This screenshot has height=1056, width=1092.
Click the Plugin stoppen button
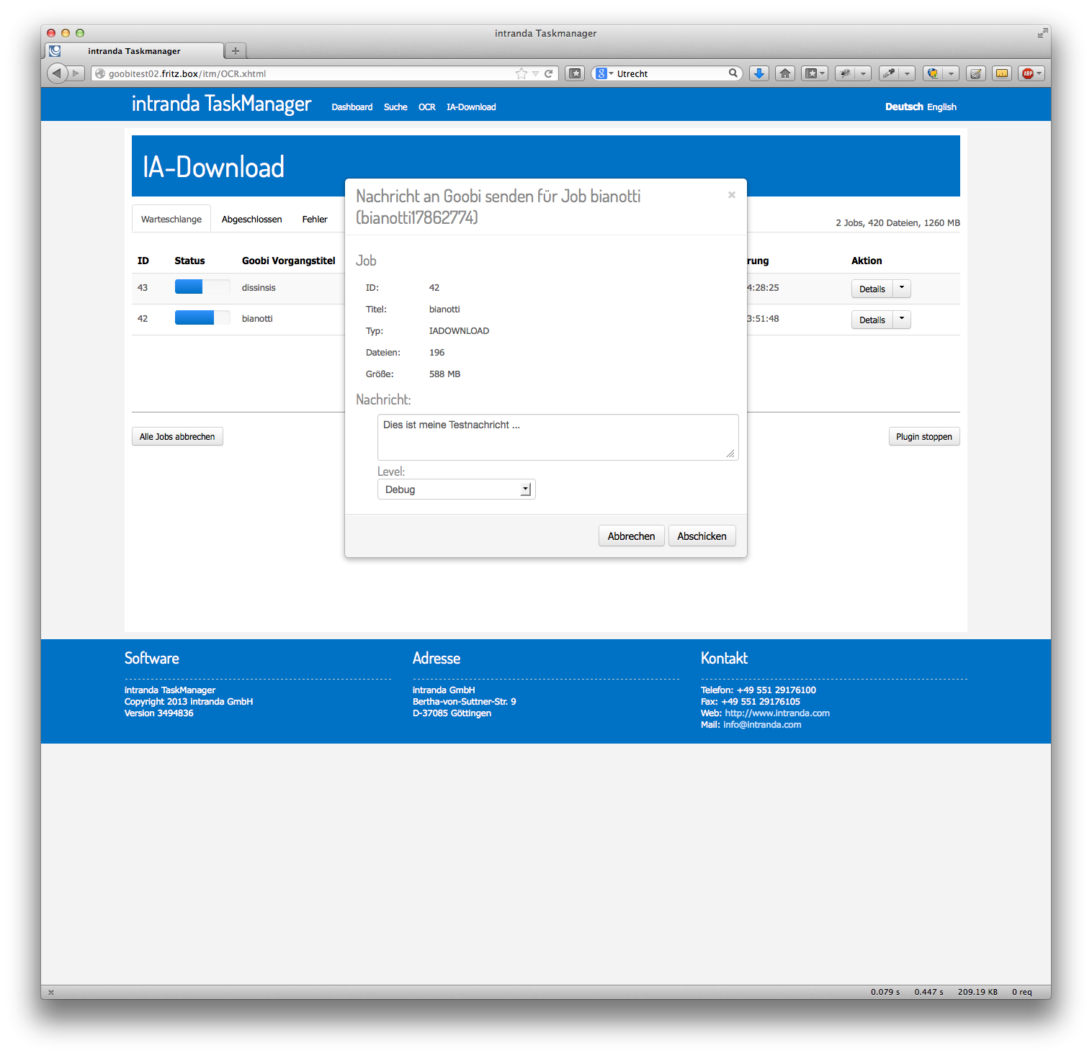(x=924, y=436)
